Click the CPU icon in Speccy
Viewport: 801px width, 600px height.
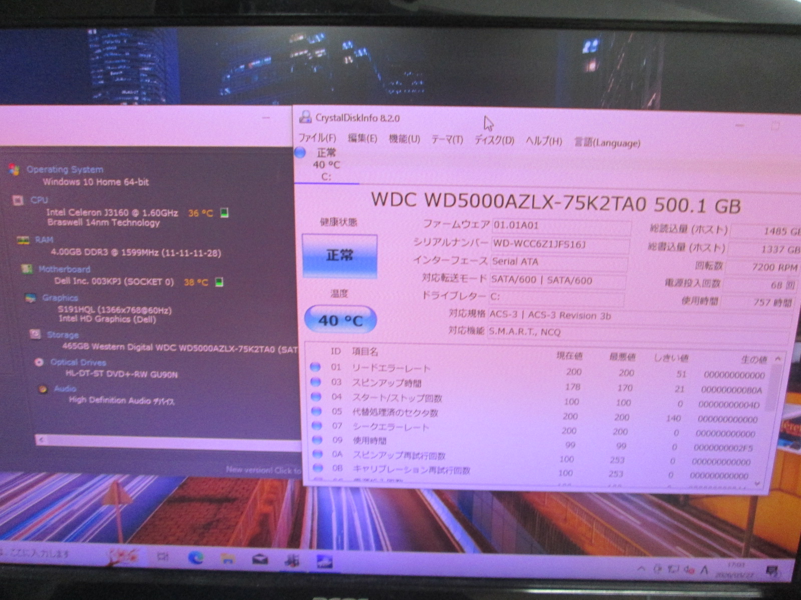[18, 200]
